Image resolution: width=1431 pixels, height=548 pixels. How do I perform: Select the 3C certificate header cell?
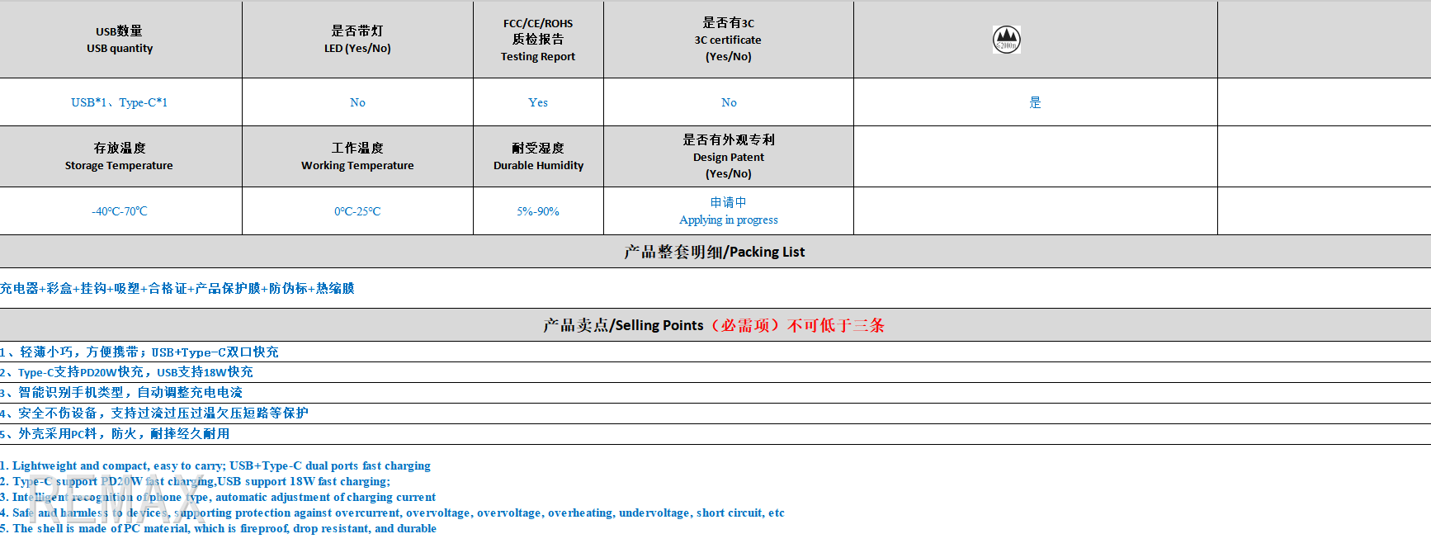(728, 40)
